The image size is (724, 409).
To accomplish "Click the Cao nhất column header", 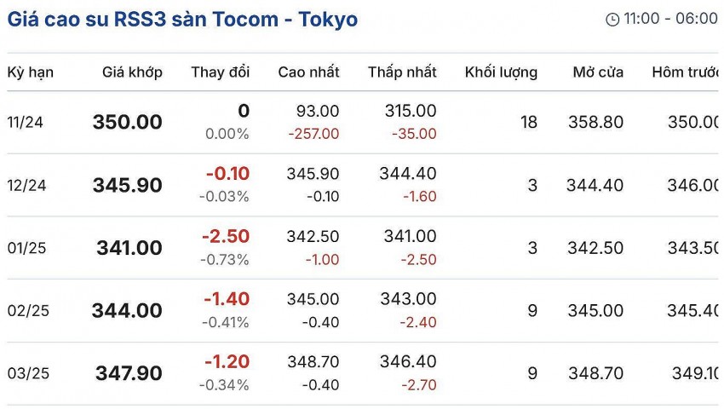I will tap(308, 72).
